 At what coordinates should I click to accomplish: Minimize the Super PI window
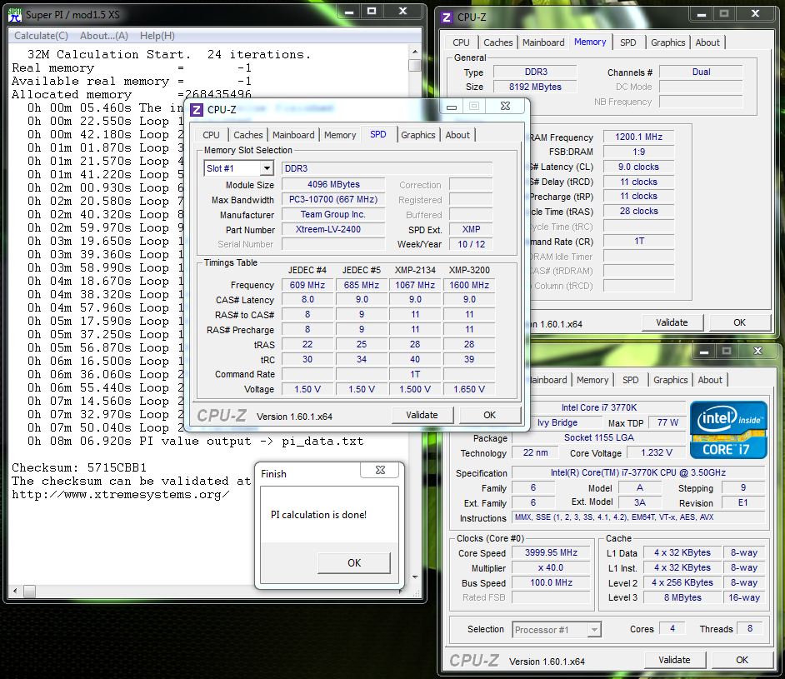pyautogui.click(x=349, y=12)
